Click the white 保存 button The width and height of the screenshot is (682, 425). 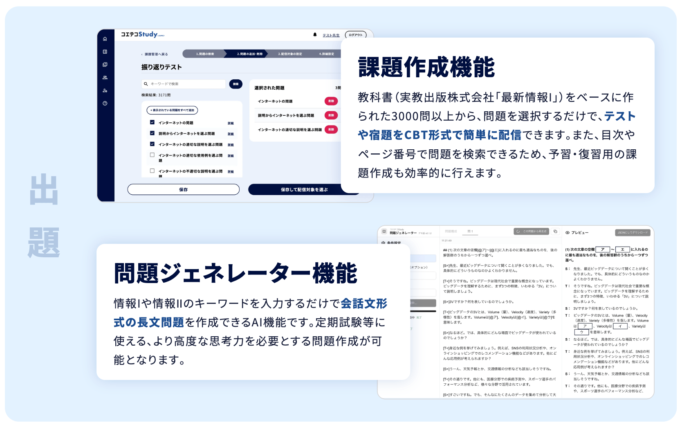point(184,190)
